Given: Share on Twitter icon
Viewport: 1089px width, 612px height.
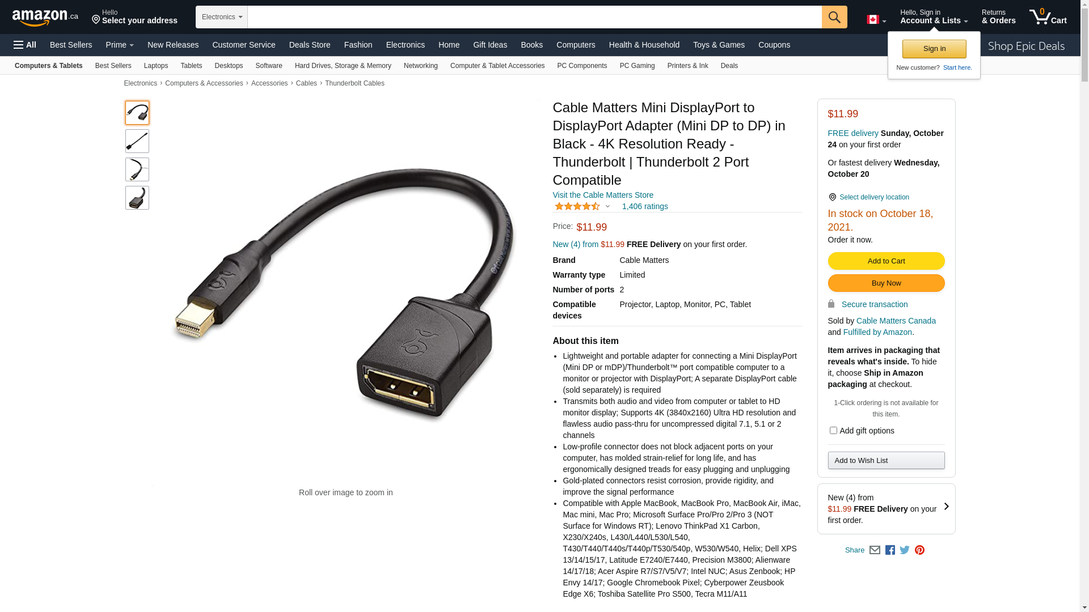Looking at the screenshot, I should pos(905,550).
